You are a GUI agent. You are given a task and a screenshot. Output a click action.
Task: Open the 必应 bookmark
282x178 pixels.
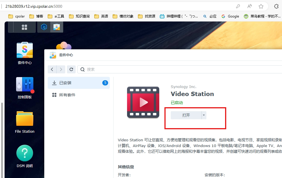[210, 16]
